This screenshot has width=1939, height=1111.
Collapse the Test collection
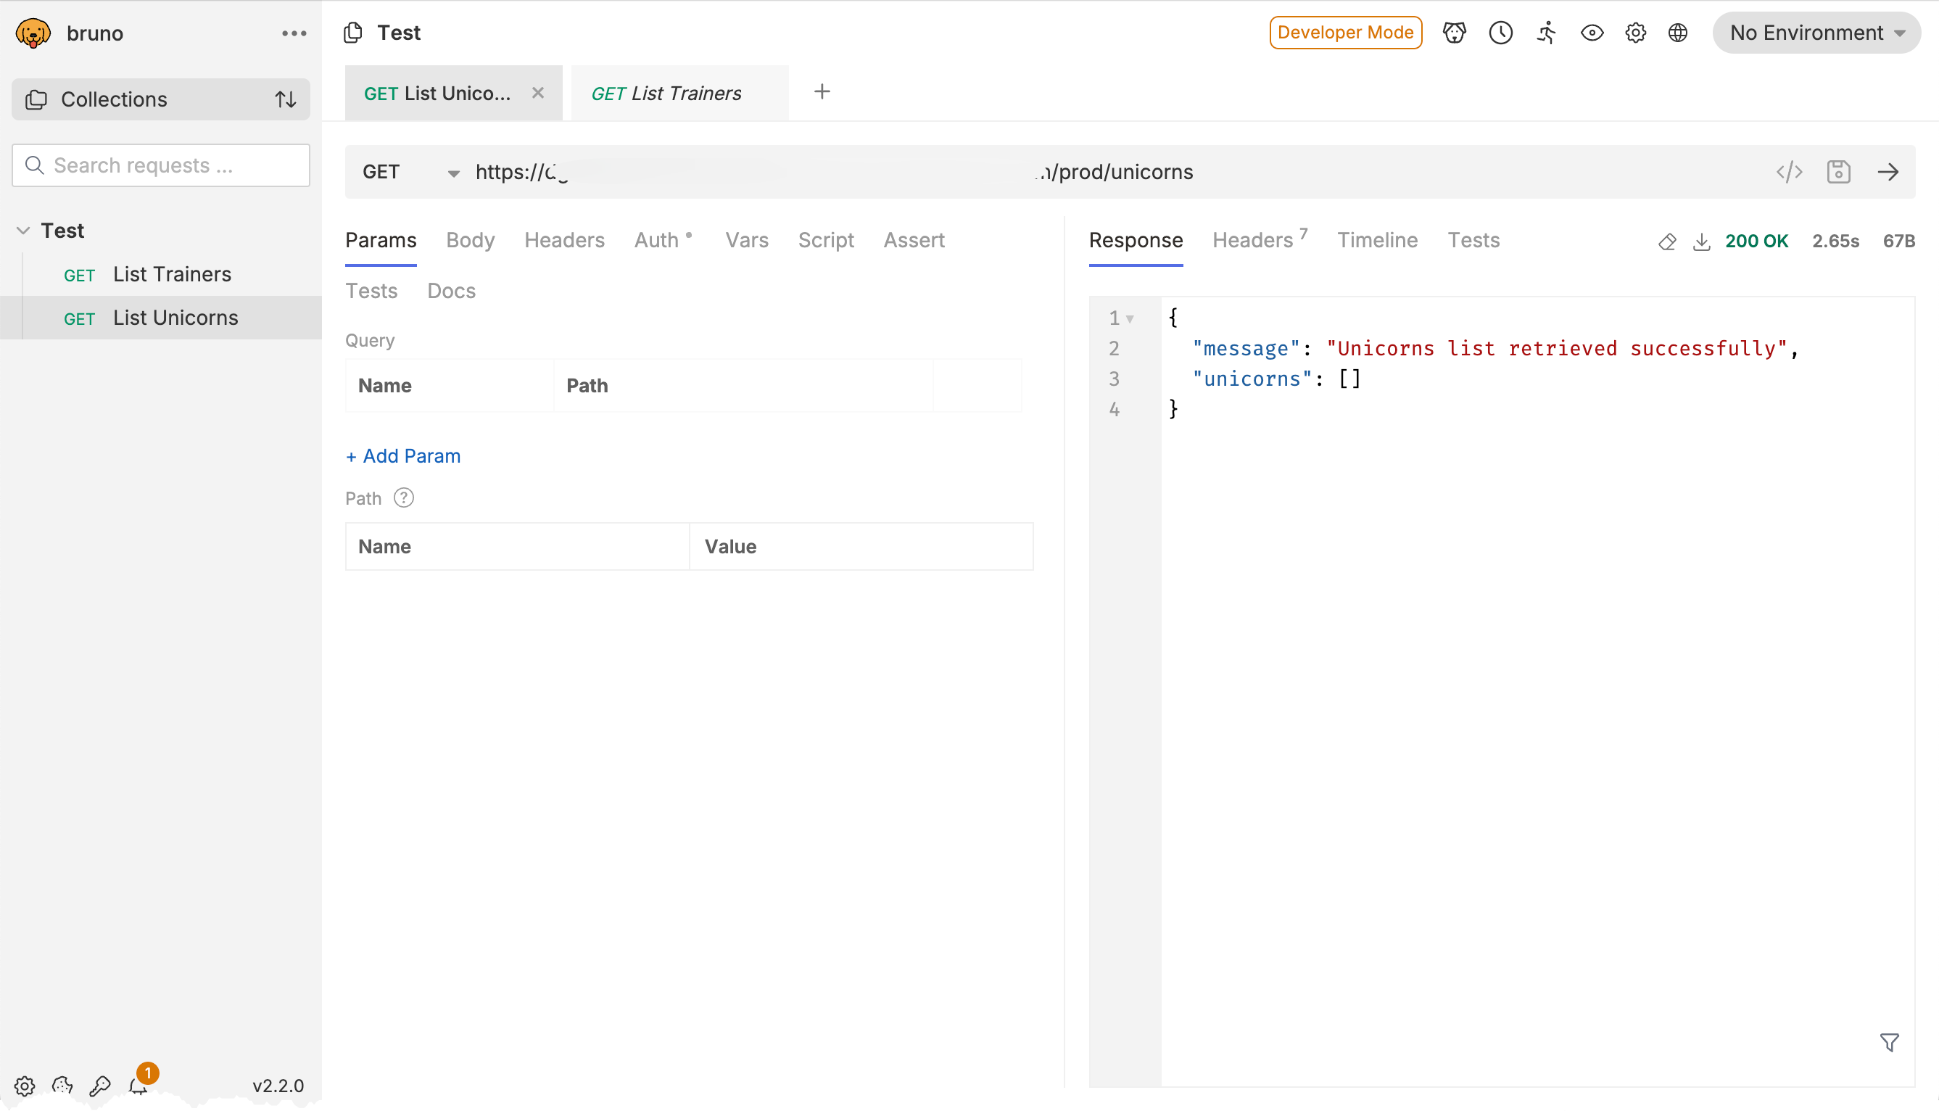click(23, 230)
